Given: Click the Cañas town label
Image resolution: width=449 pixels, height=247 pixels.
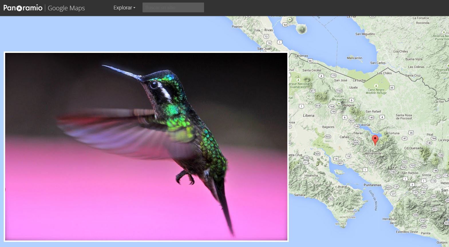Looking at the screenshot, I should (x=344, y=137).
